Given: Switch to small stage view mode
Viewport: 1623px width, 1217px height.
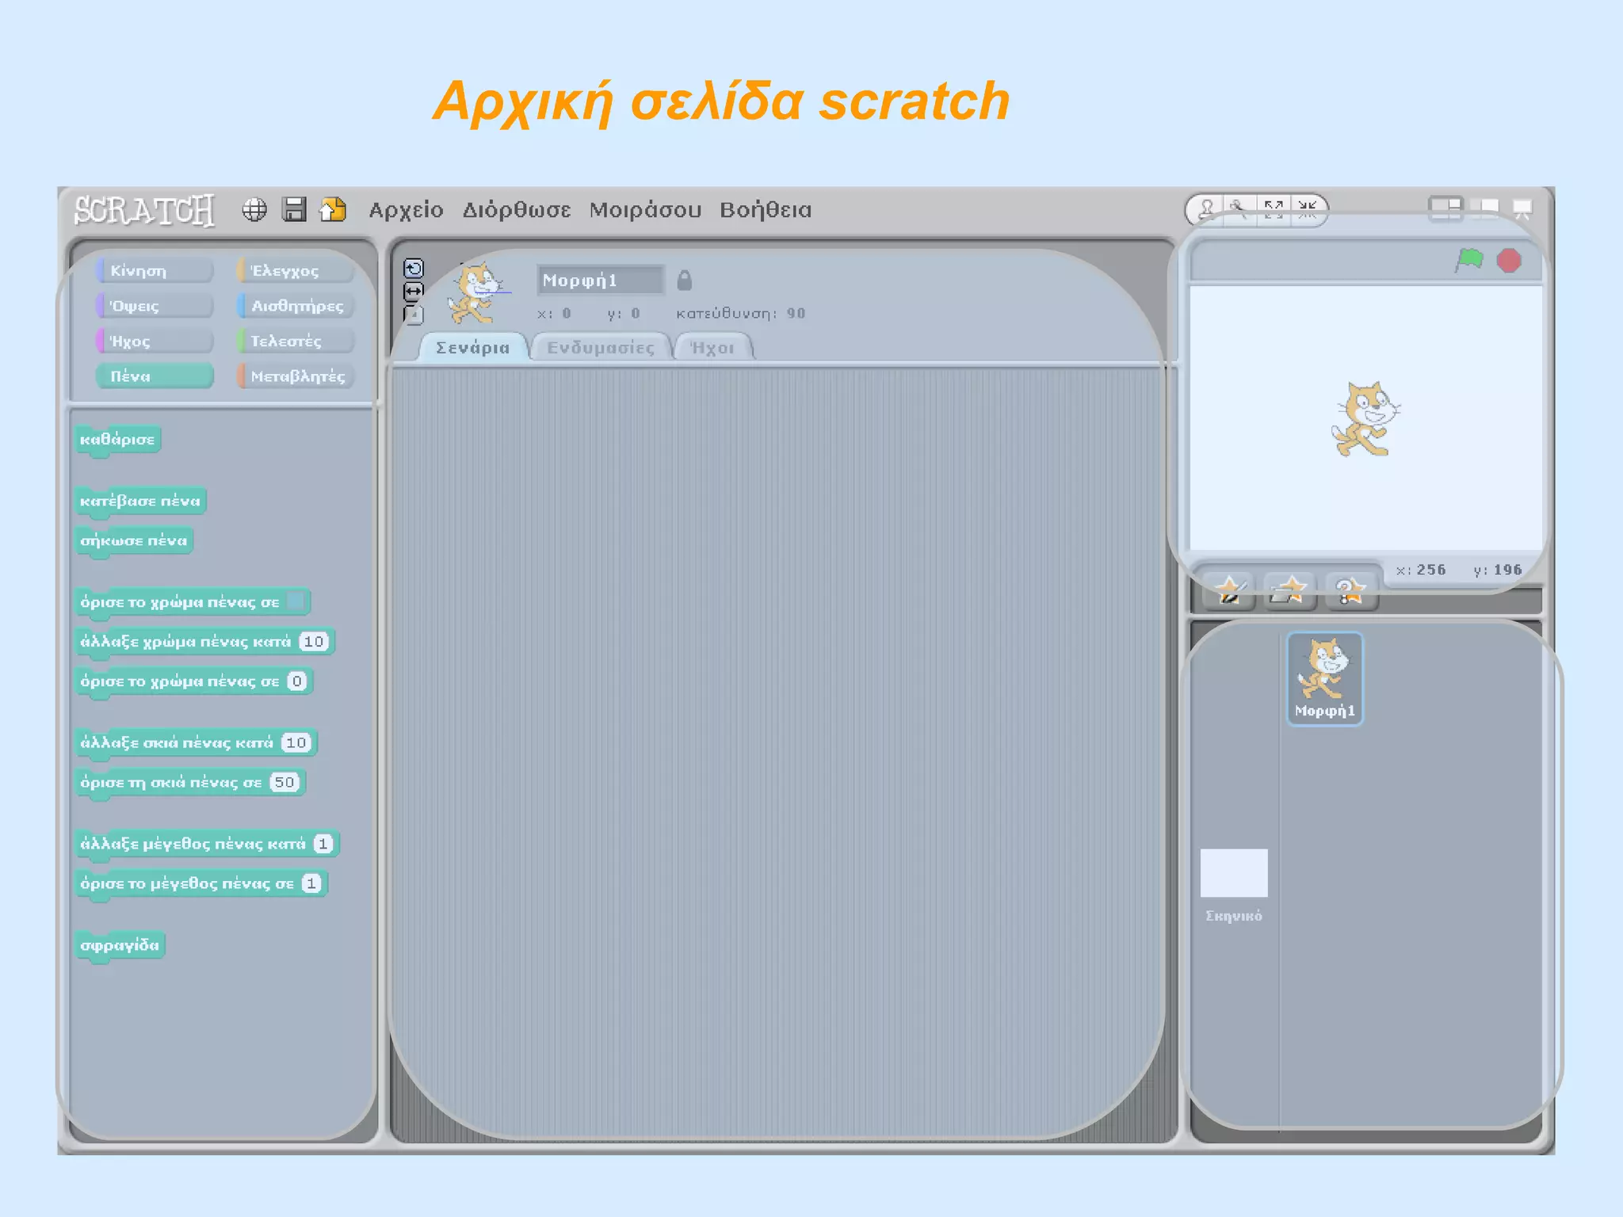Looking at the screenshot, I should [x=1445, y=208].
